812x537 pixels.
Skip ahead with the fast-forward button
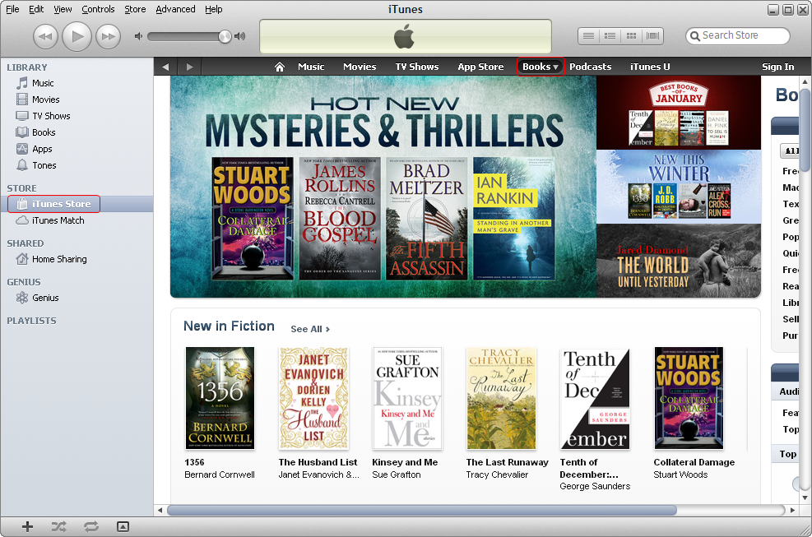pos(109,36)
